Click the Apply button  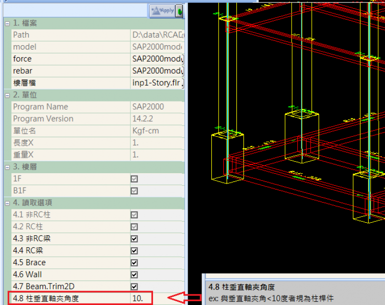coord(162,11)
